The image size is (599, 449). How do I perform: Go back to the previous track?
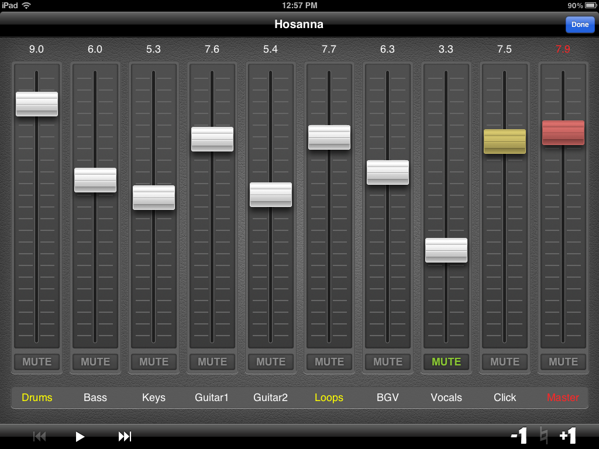point(39,436)
